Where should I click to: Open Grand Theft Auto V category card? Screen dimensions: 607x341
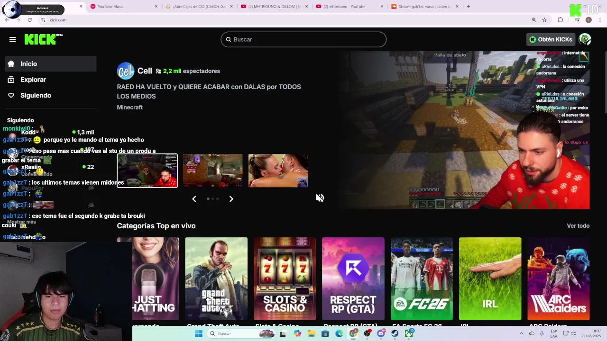(x=216, y=279)
